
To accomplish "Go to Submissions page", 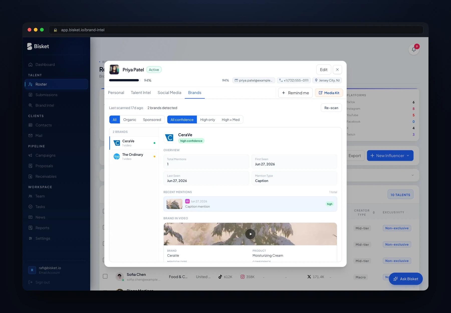I will 56,95.
